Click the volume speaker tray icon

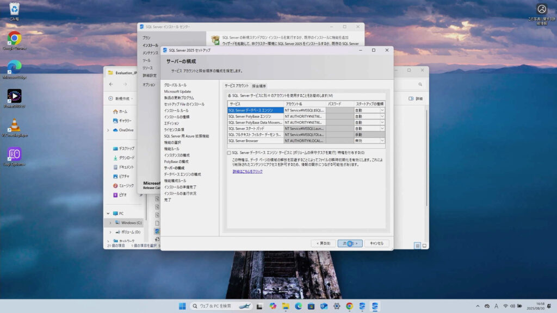(x=512, y=306)
